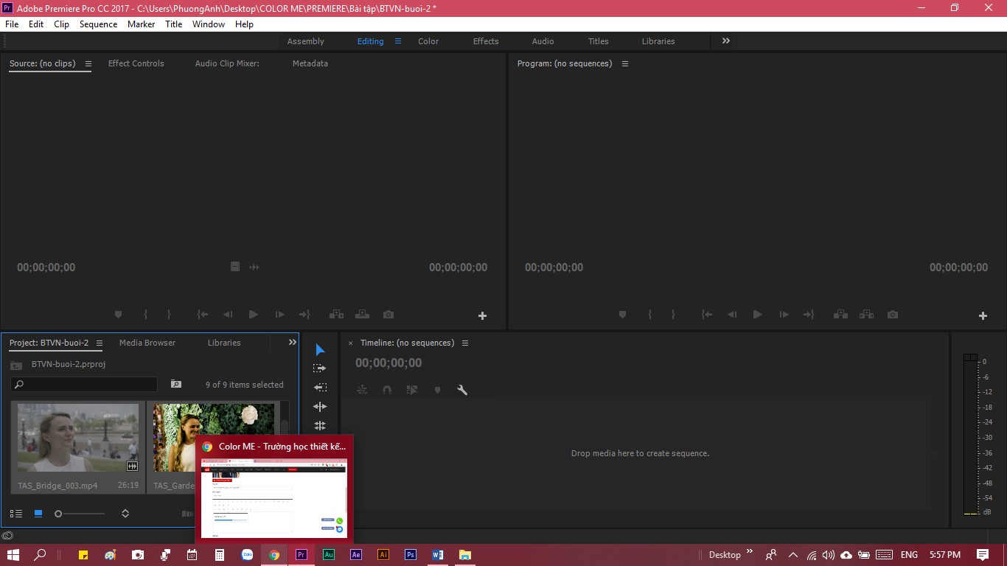Open Button Editor plus in Source monitor
Screen dimensions: 1007x566
pyautogui.click(x=482, y=315)
